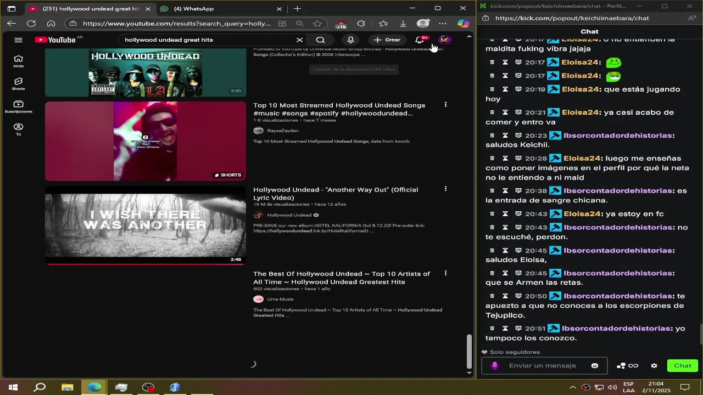
Task: Go to the YouTube home logo
Action: [x=55, y=39]
